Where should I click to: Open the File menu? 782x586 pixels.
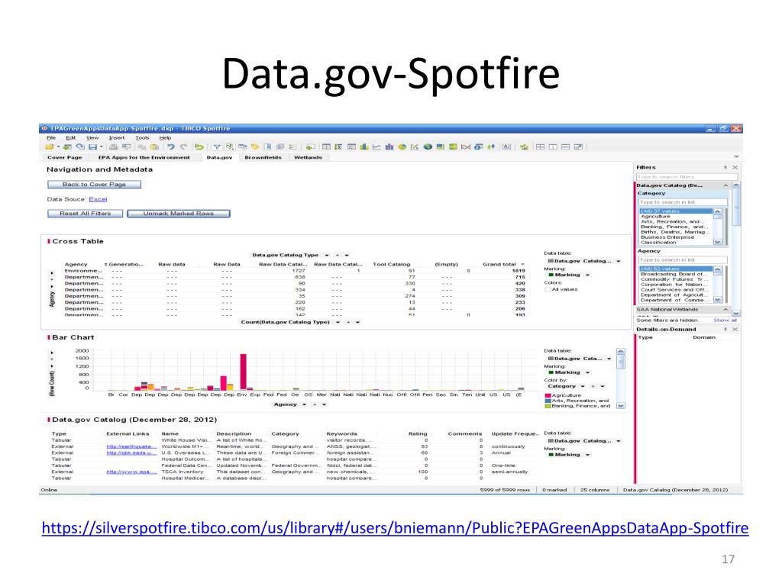51,138
